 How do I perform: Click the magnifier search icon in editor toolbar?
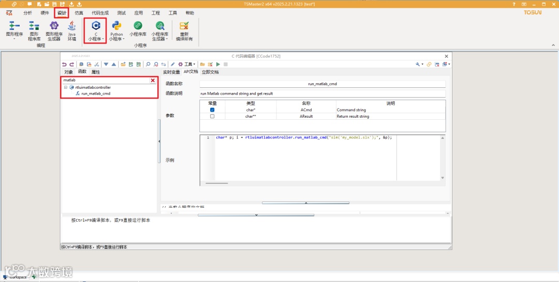point(148,65)
